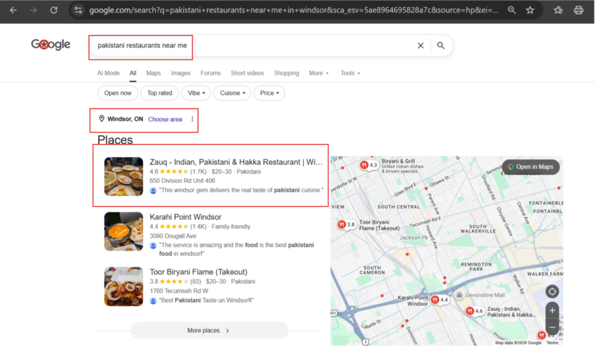595x357 pixels.
Task: Open the Toor Biryani Flame food thumbnail
Action: pyautogui.click(x=124, y=287)
